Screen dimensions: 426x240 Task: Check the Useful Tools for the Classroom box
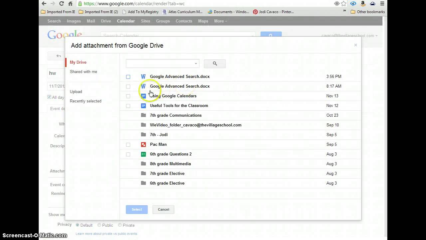(x=128, y=106)
